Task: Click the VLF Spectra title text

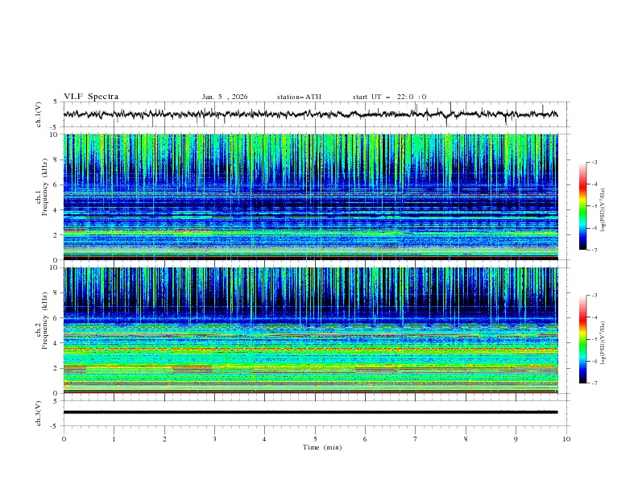Action: click(x=91, y=97)
